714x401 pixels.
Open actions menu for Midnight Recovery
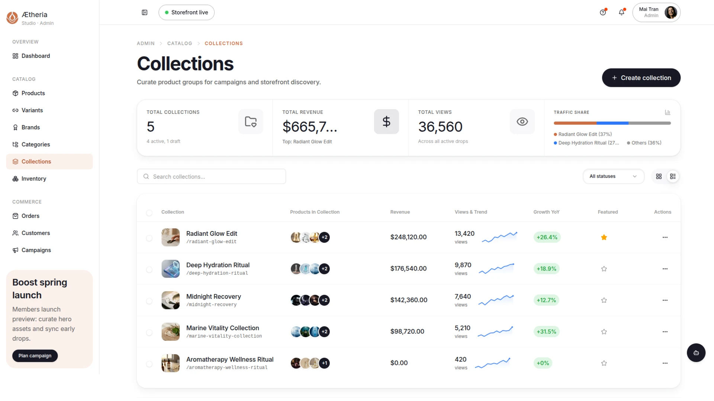tap(665, 300)
